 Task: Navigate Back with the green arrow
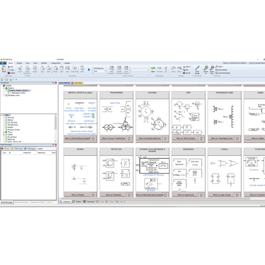pos(153,68)
